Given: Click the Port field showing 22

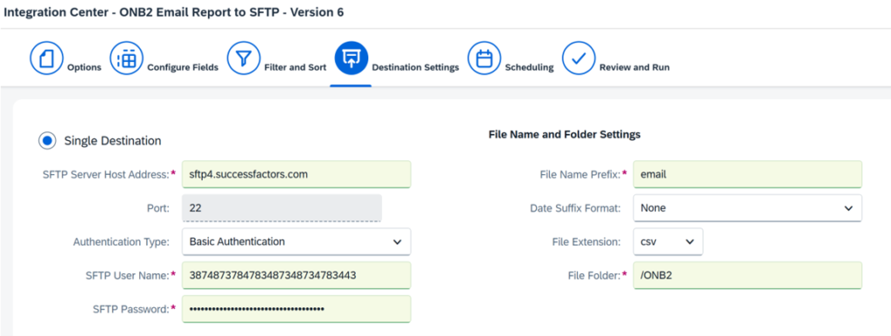Looking at the screenshot, I should 282,208.
